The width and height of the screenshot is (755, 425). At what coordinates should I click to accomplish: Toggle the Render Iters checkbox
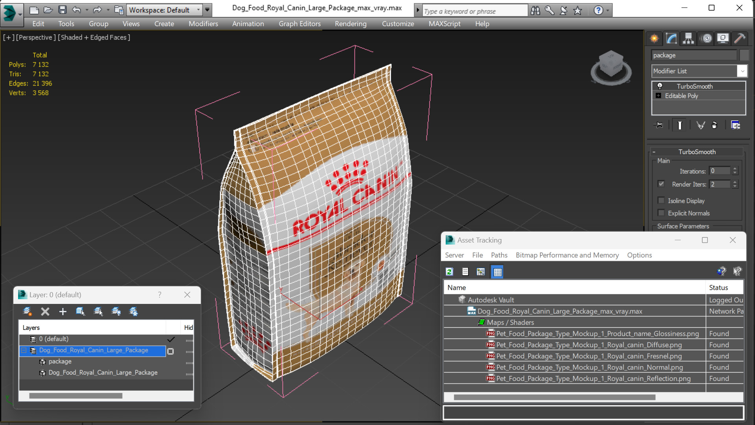pyautogui.click(x=661, y=184)
